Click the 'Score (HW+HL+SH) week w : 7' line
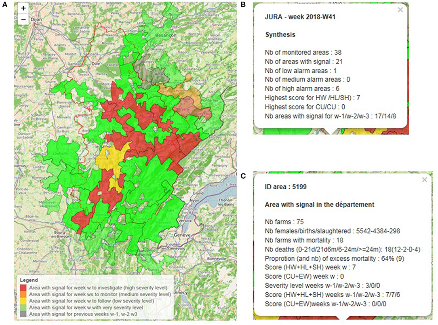The width and height of the screenshot is (438, 325). click(x=310, y=267)
